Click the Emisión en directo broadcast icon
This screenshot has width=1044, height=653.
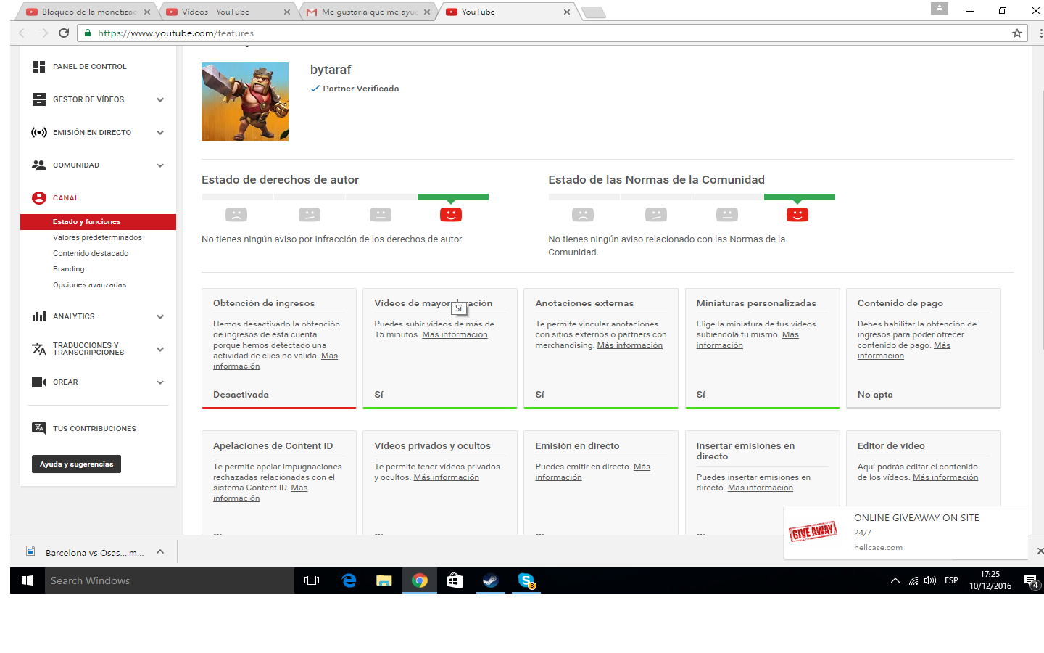pos(39,133)
